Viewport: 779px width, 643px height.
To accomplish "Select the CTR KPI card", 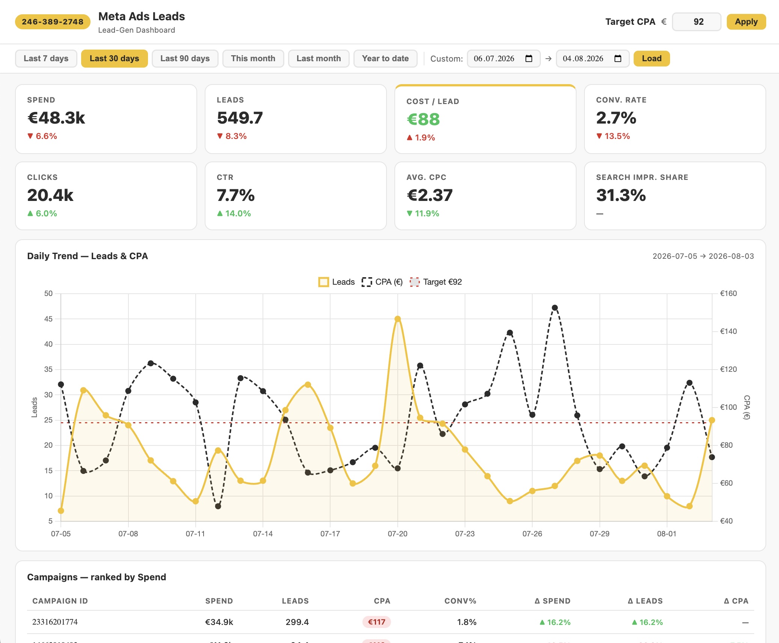I will point(296,196).
